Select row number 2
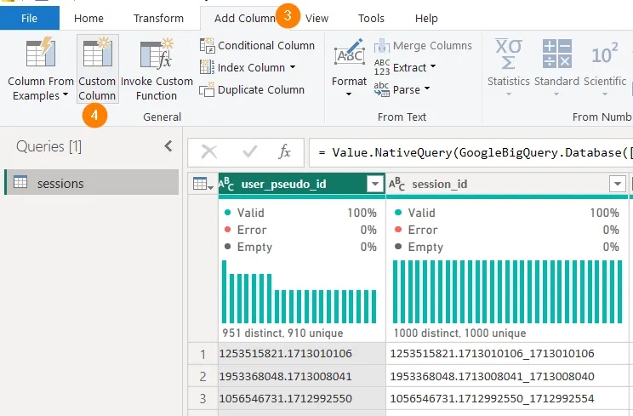The width and height of the screenshot is (633, 416). click(203, 376)
